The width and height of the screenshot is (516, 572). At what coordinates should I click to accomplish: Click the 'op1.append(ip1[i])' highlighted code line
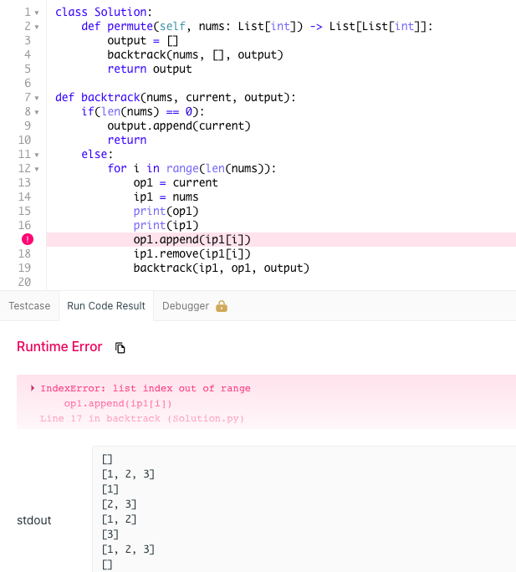click(192, 240)
